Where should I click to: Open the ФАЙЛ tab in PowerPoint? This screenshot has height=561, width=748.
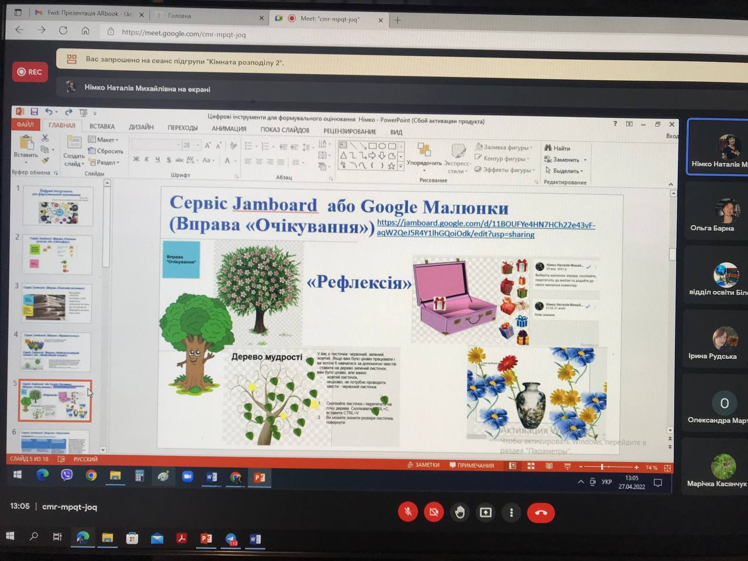(x=25, y=124)
